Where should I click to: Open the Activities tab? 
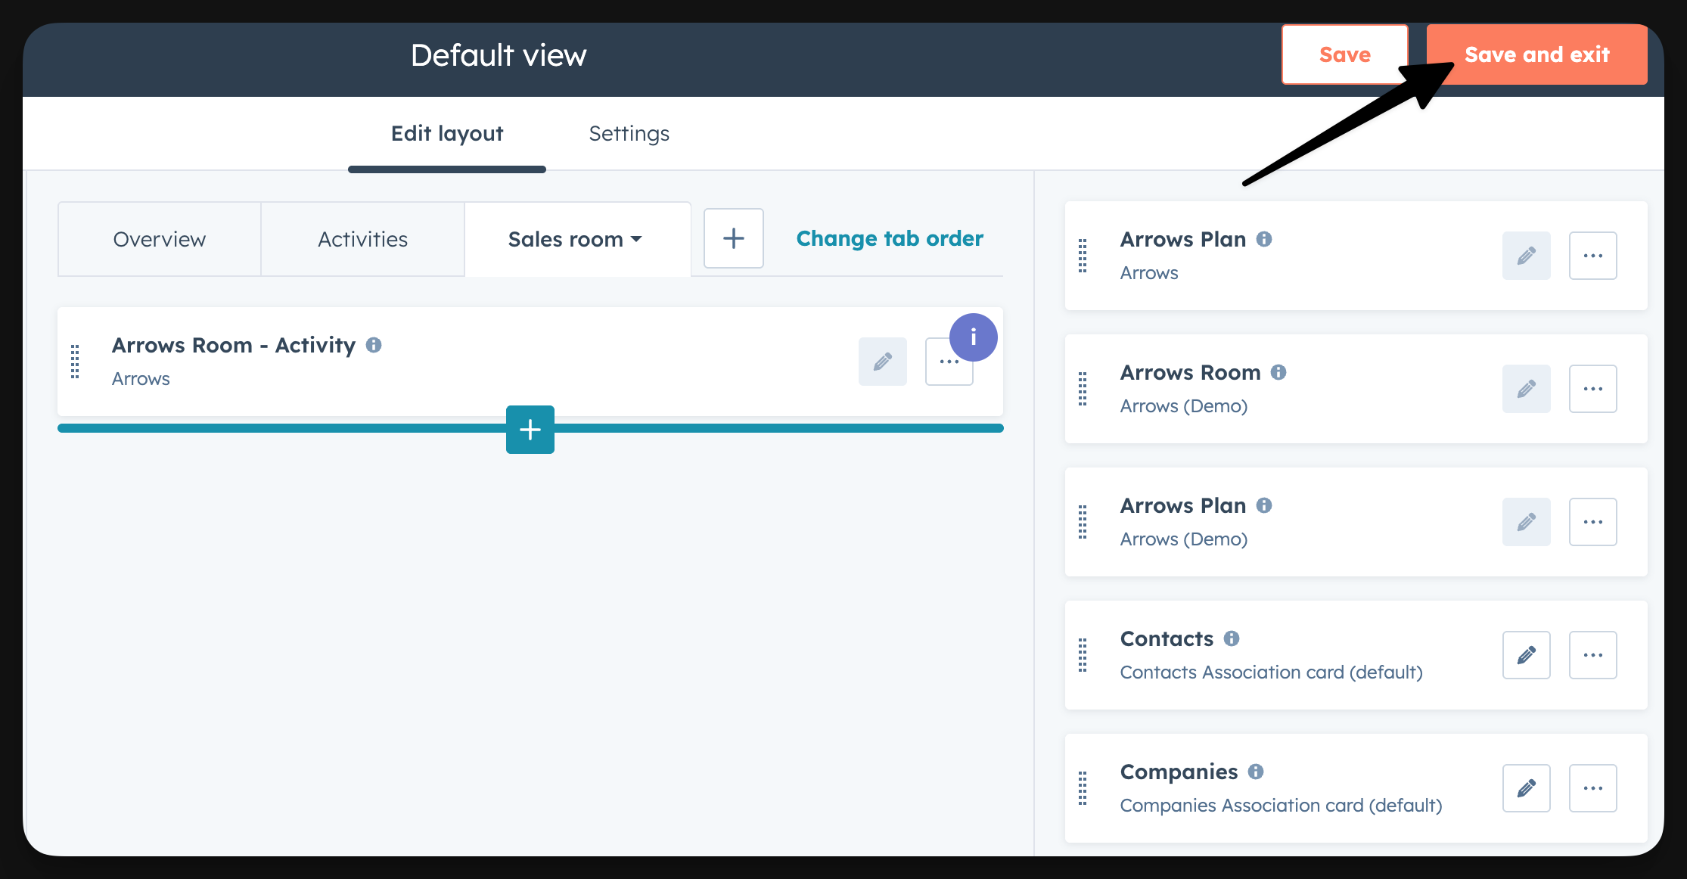point(362,239)
